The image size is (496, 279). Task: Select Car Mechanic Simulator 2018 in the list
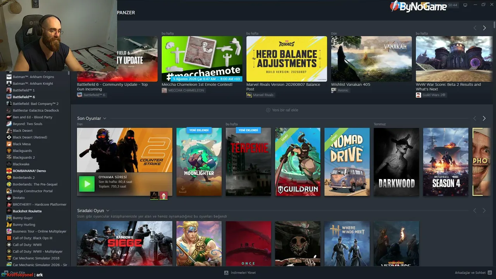click(36, 258)
